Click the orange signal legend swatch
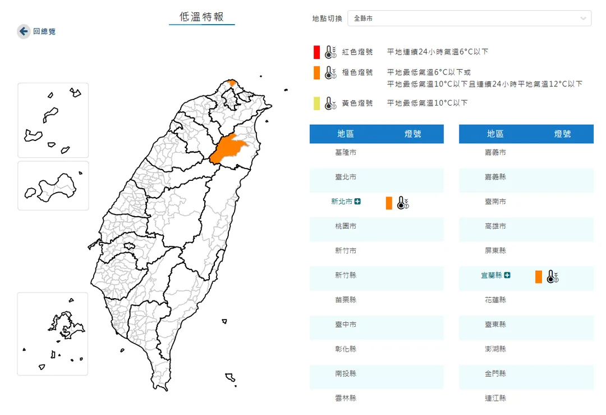The height and width of the screenshot is (415, 606). (x=316, y=72)
